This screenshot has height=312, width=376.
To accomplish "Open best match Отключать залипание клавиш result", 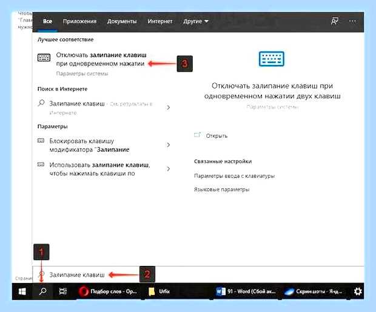I will tap(104, 64).
